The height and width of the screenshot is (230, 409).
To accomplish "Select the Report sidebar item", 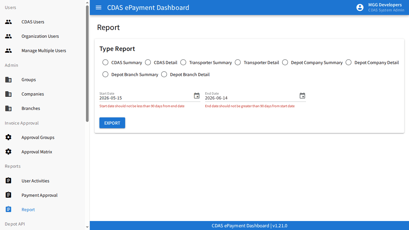I will 43,210.
